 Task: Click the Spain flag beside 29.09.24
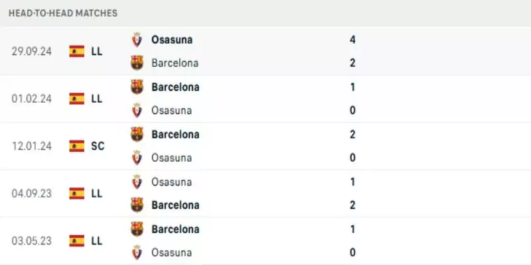[77, 51]
